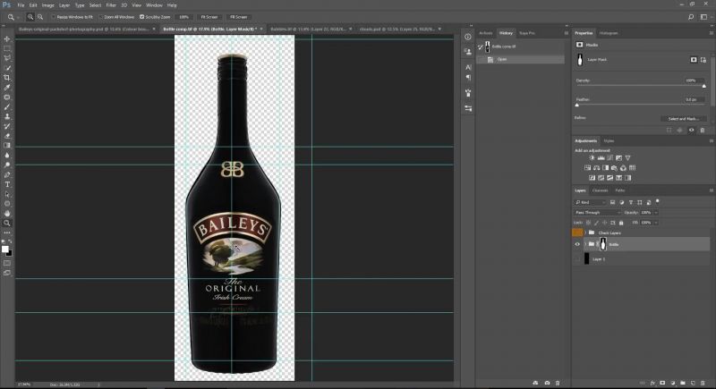Click the Fit Screen button
Viewport: 716px width, 389px height.
pos(209,17)
